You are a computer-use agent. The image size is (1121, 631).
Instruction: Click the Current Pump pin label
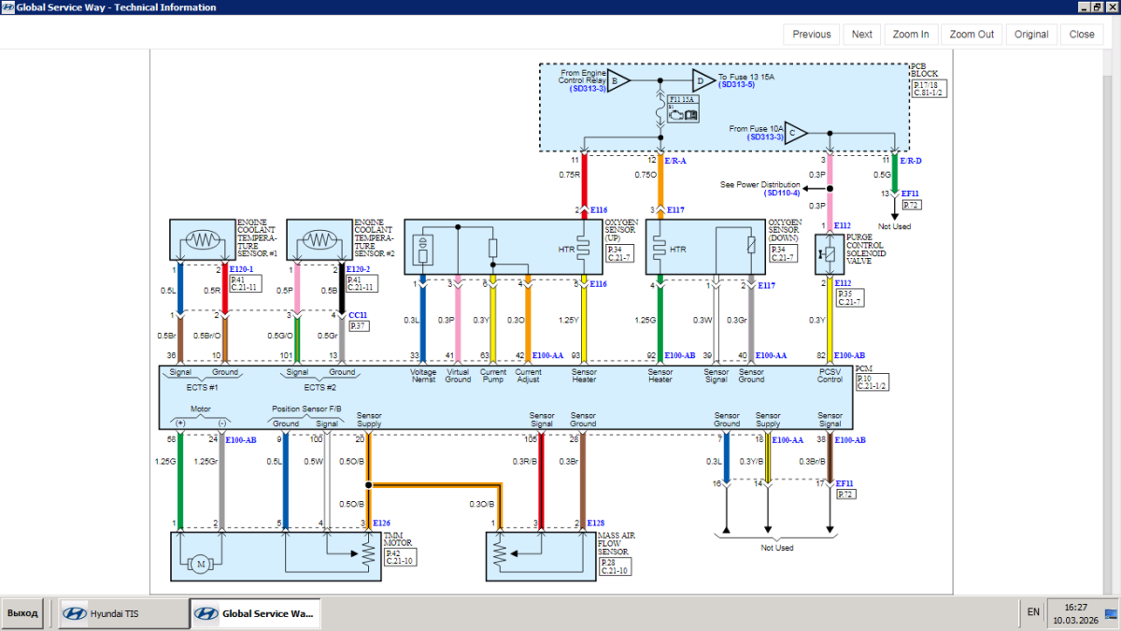click(493, 376)
